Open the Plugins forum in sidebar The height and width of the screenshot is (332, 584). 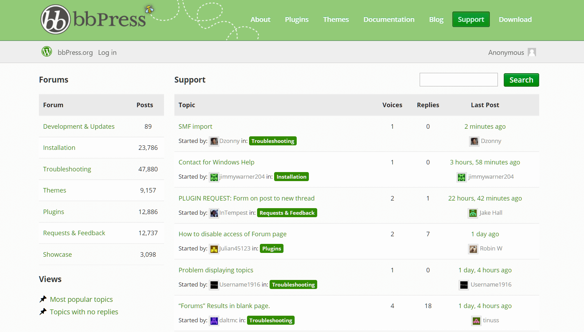point(54,212)
